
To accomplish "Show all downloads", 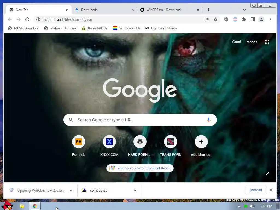I will click(x=256, y=190).
